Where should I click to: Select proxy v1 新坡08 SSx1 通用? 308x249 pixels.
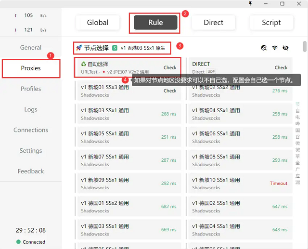pyautogui.click(x=239, y=160)
